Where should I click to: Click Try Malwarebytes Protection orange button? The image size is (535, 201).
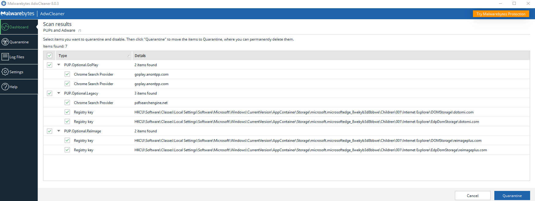tap(501, 14)
